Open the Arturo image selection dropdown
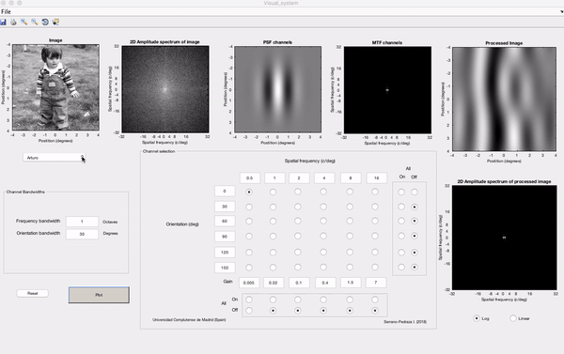 pos(55,158)
